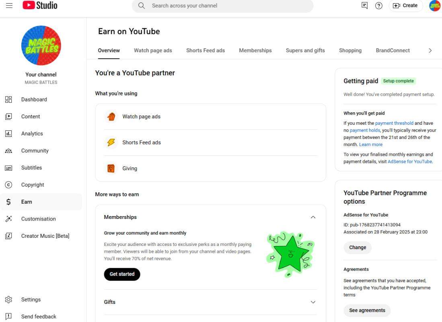Open the Shopping tab
Image resolution: width=442 pixels, height=322 pixels.
coord(350,51)
